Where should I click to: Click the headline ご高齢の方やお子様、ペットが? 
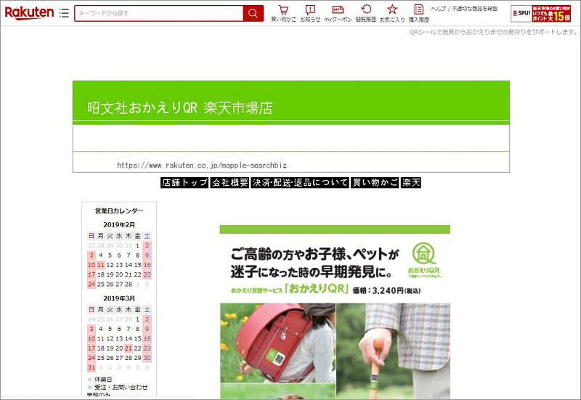tap(315, 254)
